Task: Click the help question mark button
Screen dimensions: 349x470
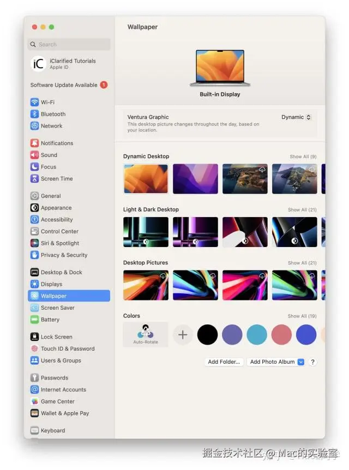Action: click(312, 362)
